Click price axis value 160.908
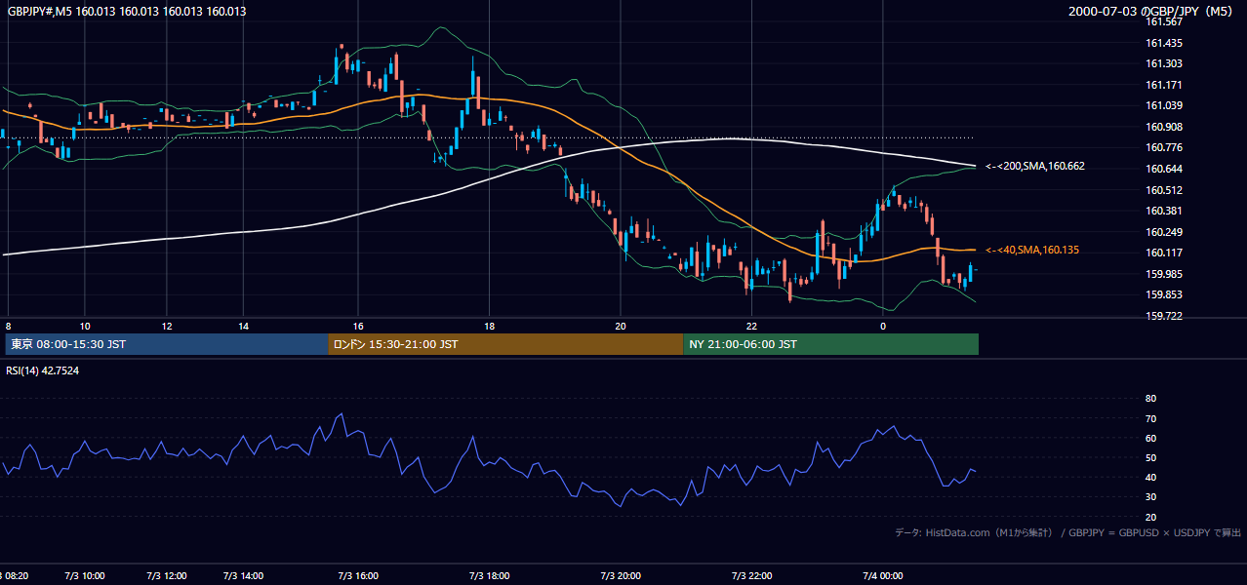 [1163, 127]
